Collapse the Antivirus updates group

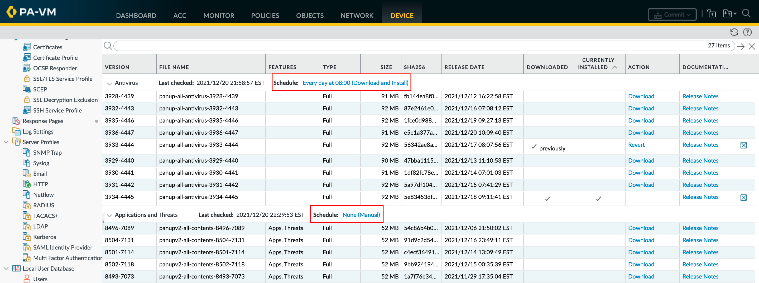(x=109, y=83)
